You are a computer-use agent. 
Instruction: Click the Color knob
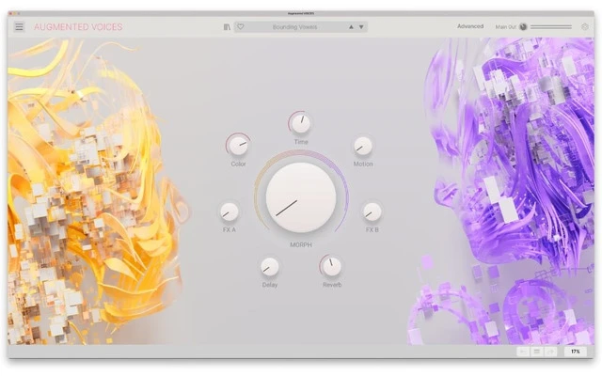(238, 146)
